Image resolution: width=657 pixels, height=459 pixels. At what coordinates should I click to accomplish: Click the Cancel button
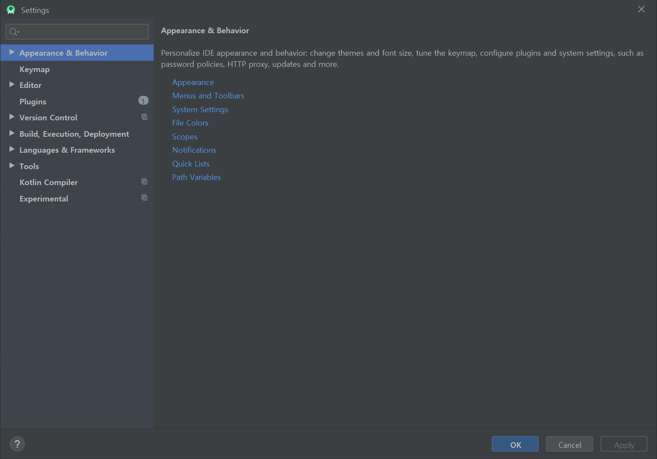[x=569, y=444]
